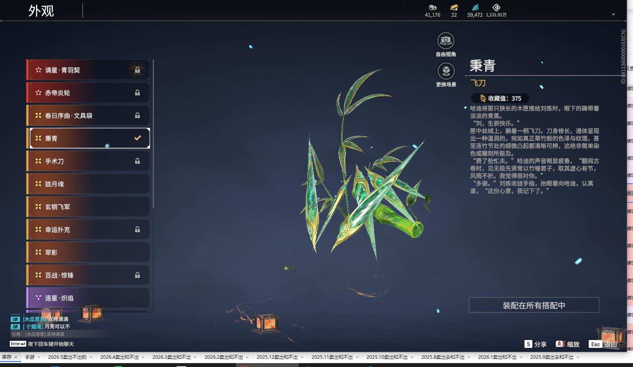633x367 pixels.
Task: Click the rarity icon of 胧月魂
Action: 38,184
